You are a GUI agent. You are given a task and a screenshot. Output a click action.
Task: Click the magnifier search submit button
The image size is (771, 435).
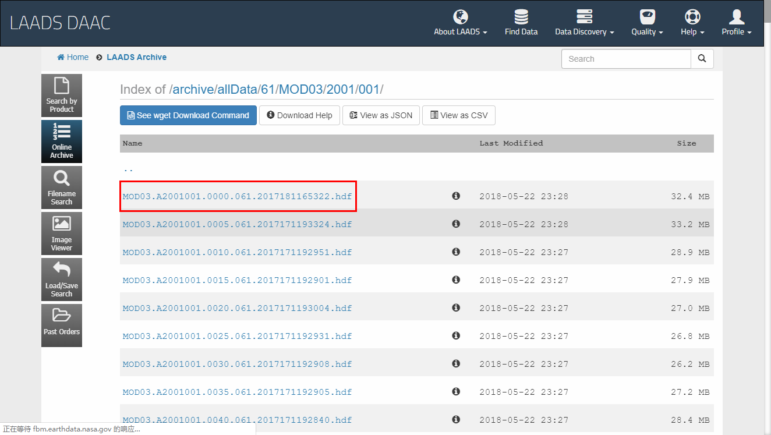pos(702,59)
